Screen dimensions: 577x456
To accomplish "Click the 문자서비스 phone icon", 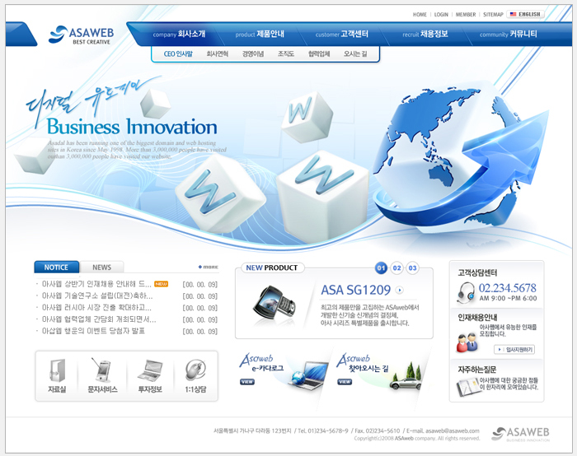I will pos(102,370).
